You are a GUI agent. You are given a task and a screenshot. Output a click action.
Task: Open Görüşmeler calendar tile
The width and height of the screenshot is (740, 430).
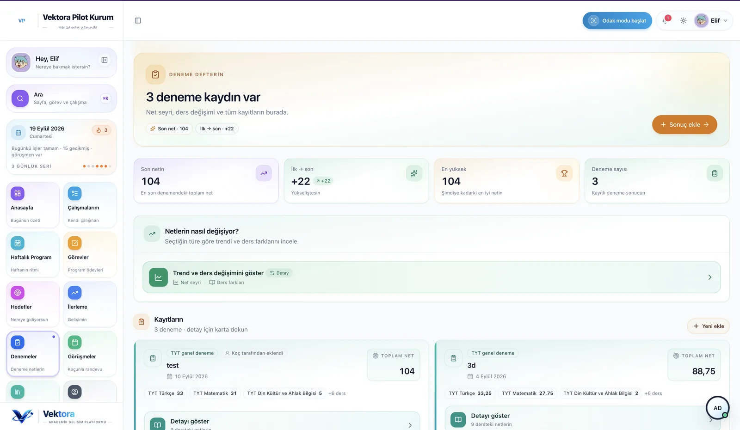[90, 354]
